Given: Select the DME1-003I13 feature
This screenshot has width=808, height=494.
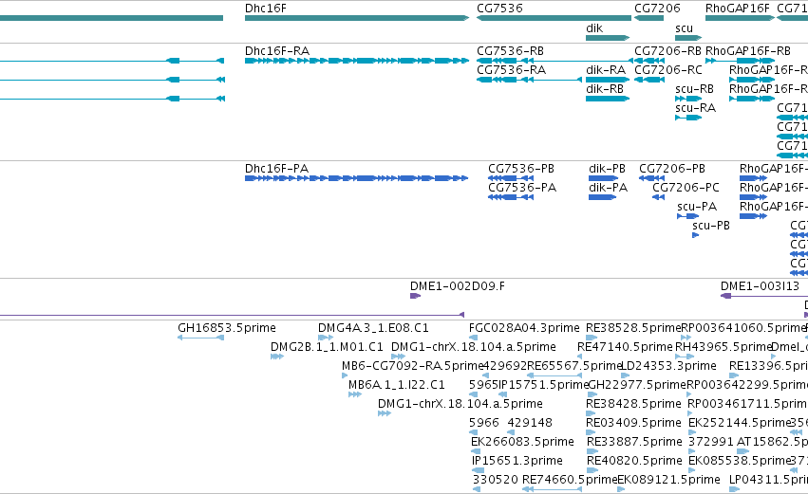Looking at the screenshot, I should [764, 296].
